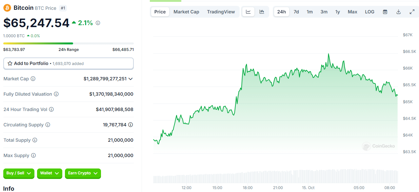The width and height of the screenshot is (419, 192).
Task: Toggle LOG scale on the chart
Action: click(369, 12)
